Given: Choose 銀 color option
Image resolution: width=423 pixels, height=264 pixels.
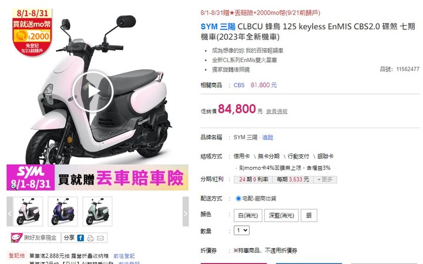Looking at the screenshot, I should (309, 215).
